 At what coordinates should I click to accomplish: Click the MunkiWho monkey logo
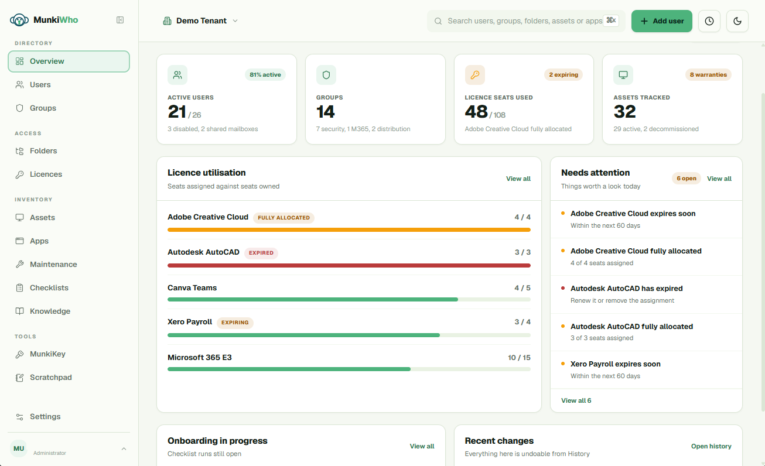coord(19,20)
